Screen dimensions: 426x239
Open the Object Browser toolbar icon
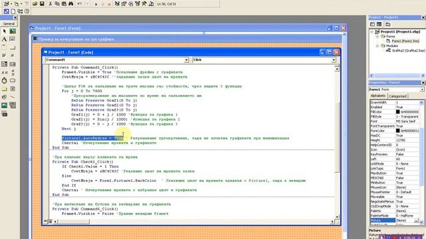point(138,4)
